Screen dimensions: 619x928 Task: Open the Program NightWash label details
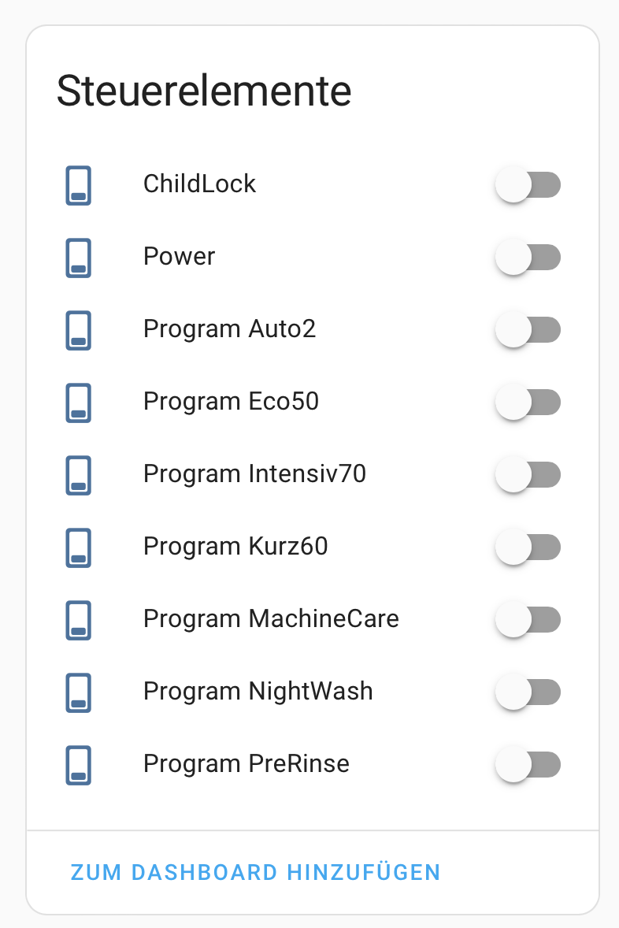click(258, 692)
